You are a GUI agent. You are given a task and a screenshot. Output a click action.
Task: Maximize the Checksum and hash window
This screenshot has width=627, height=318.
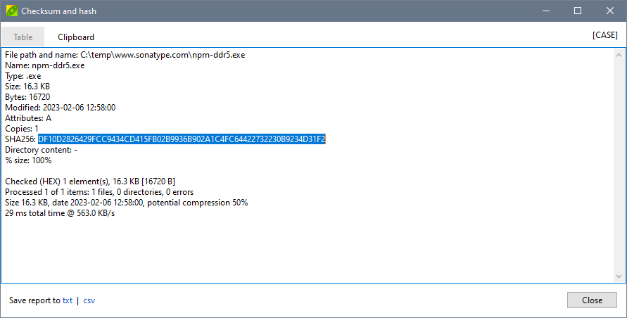click(578, 11)
